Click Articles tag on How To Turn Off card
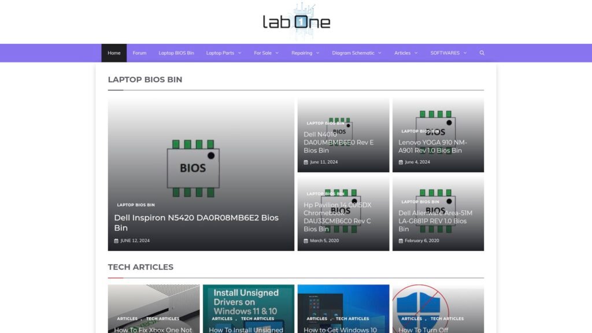This screenshot has height=333, width=592. click(x=412, y=319)
